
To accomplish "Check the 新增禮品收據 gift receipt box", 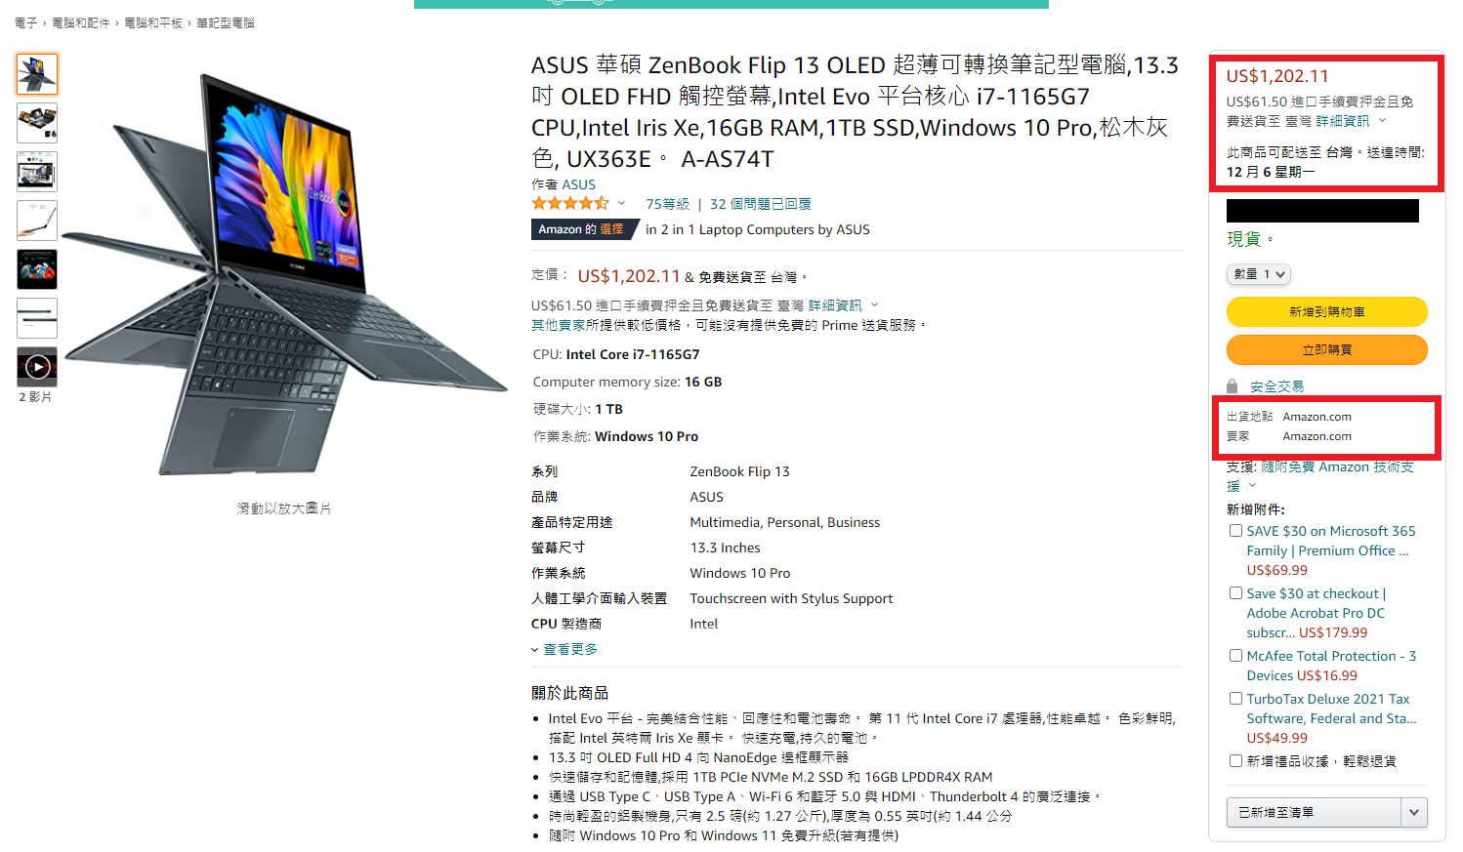I will [x=1235, y=760].
